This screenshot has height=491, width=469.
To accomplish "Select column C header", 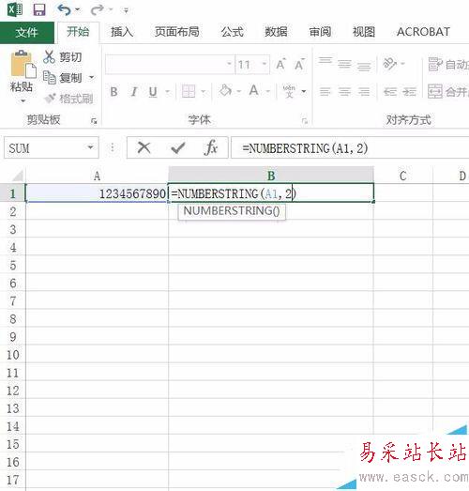I will 403,176.
